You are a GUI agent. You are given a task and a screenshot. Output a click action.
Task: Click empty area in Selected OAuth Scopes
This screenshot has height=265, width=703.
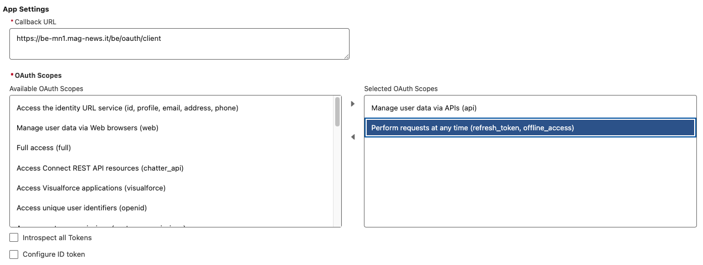530,182
